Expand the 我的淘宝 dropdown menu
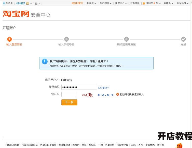Image resolution: width=192 pixels, height=148 pixels. coord(106,3)
